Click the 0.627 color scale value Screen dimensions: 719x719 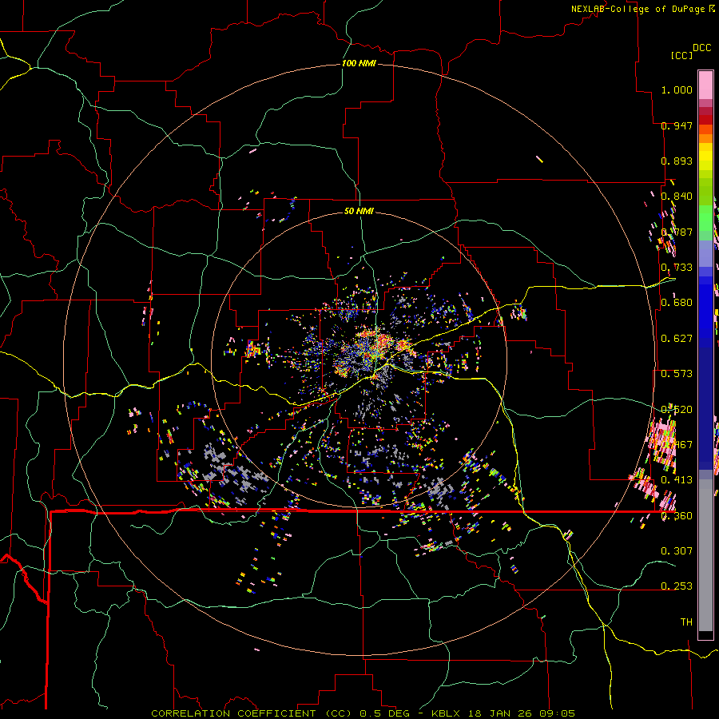click(x=677, y=339)
